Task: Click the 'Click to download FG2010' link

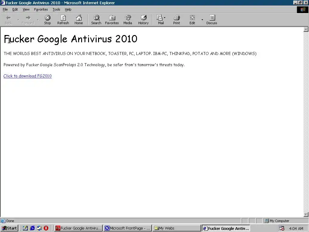Action: 27,76
